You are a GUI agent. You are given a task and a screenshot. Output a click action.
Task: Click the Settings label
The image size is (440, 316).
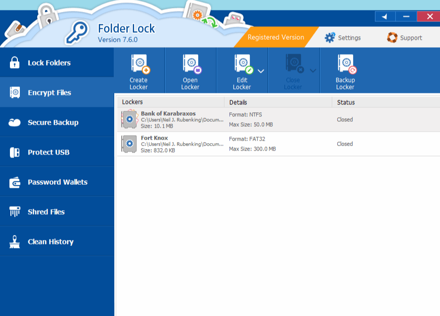(349, 38)
